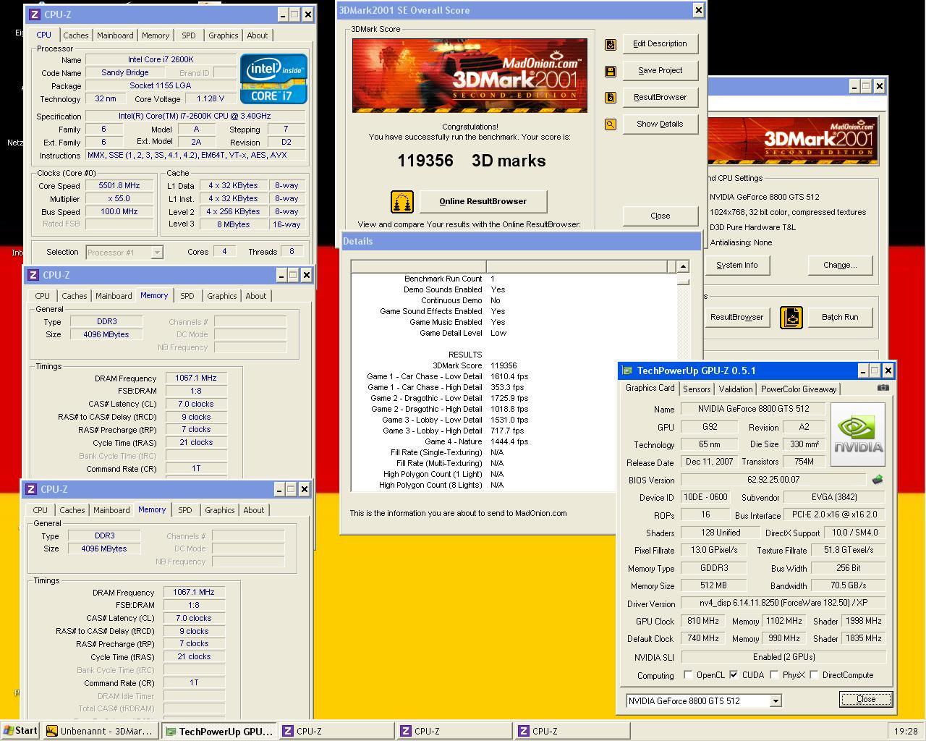Open Validation tab in GPU-Z

click(736, 389)
